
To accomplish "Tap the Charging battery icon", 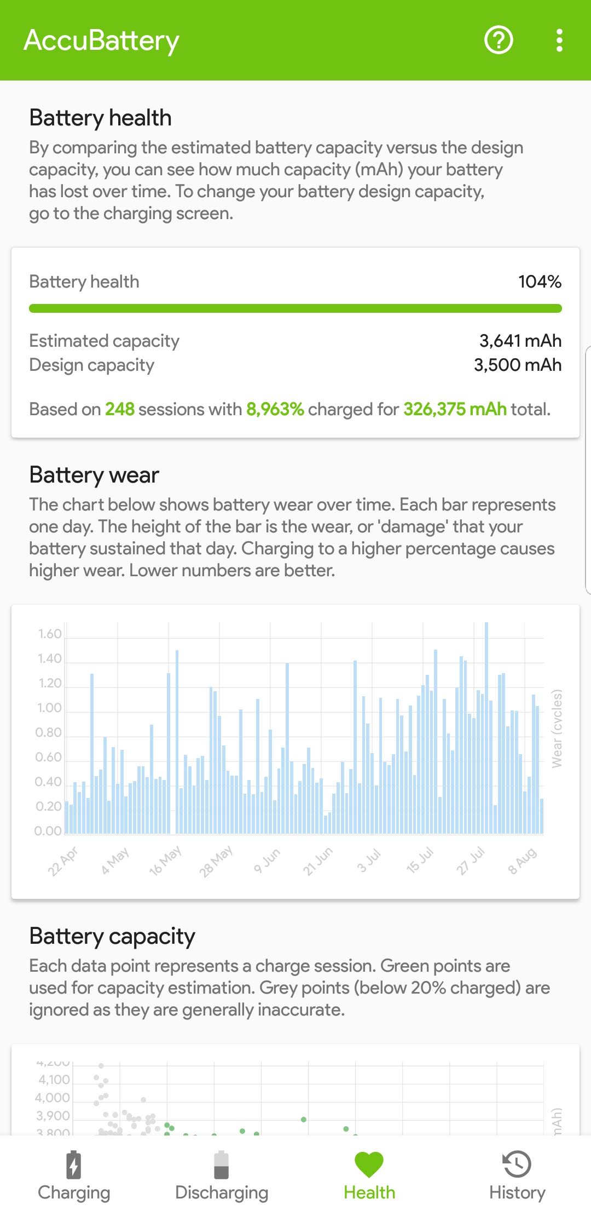I will [74, 1164].
